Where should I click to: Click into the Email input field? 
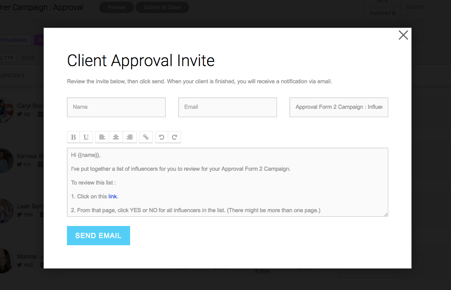[228, 107]
